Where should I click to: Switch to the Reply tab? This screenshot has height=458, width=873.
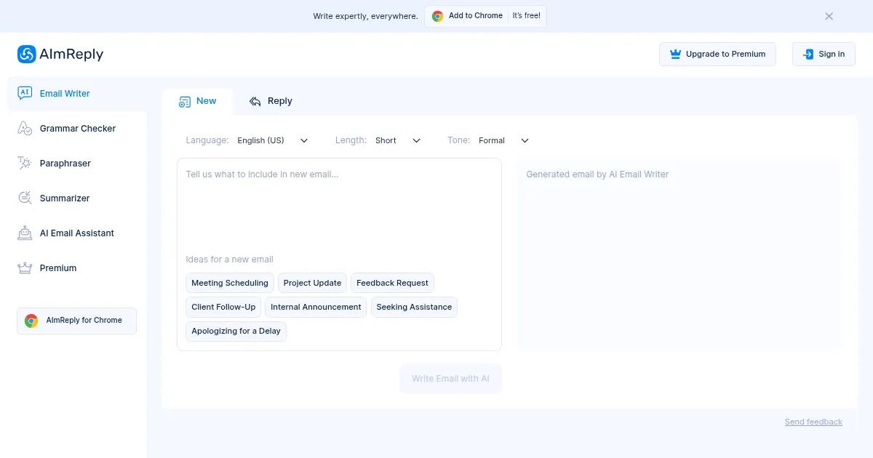coord(271,101)
